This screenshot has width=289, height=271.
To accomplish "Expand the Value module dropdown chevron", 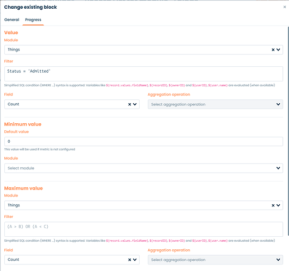I will [x=278, y=50].
